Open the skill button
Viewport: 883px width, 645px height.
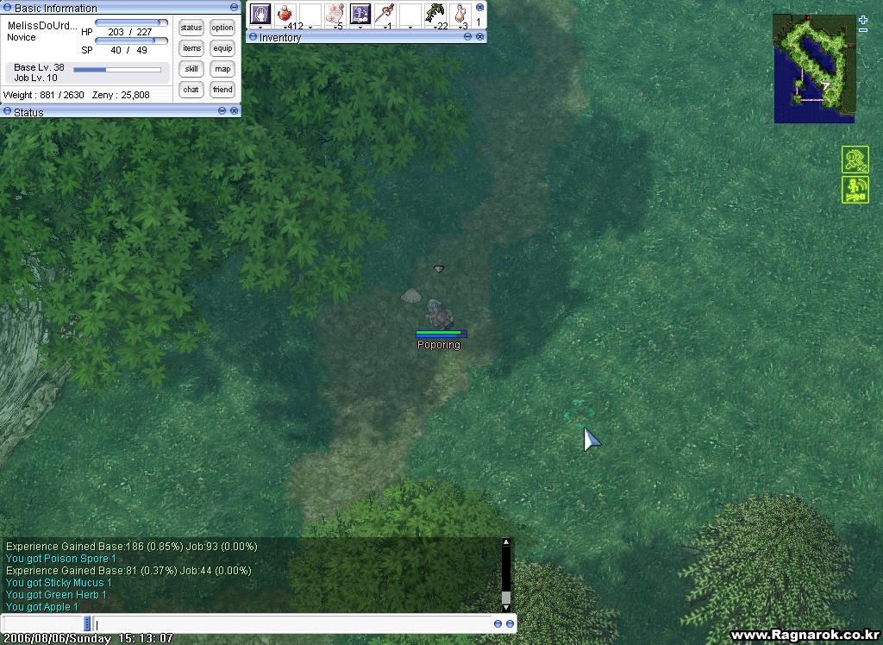click(x=191, y=69)
